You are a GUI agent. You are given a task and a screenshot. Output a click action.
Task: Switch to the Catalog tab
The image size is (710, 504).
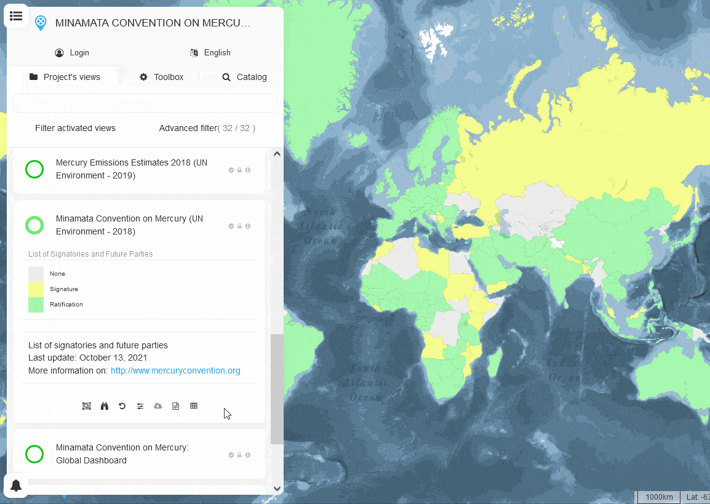point(244,77)
